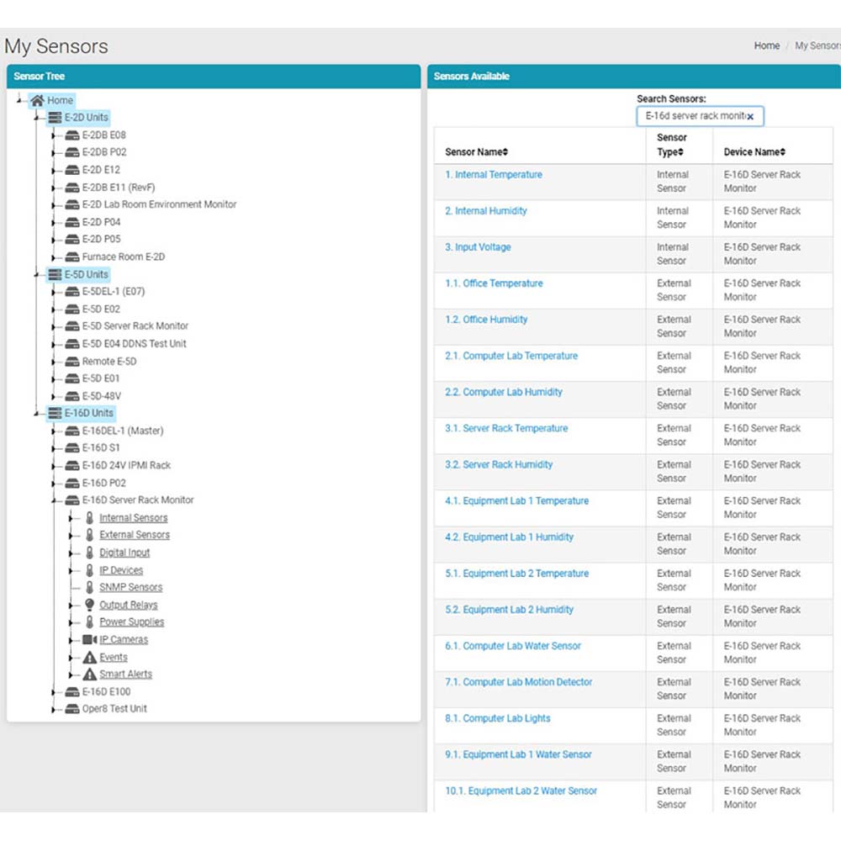
Task: Open 8.1. Computer Lab Lights link
Action: 497,719
